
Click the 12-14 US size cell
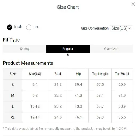(x=35, y=117)
